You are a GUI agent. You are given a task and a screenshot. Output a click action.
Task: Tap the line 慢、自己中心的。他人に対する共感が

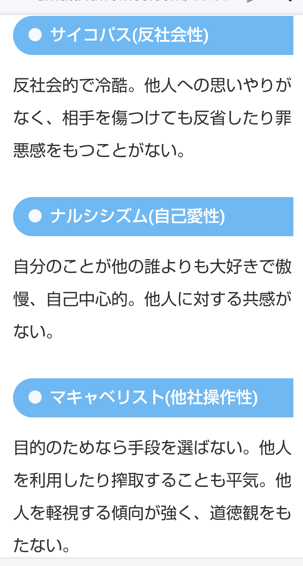tap(152, 299)
